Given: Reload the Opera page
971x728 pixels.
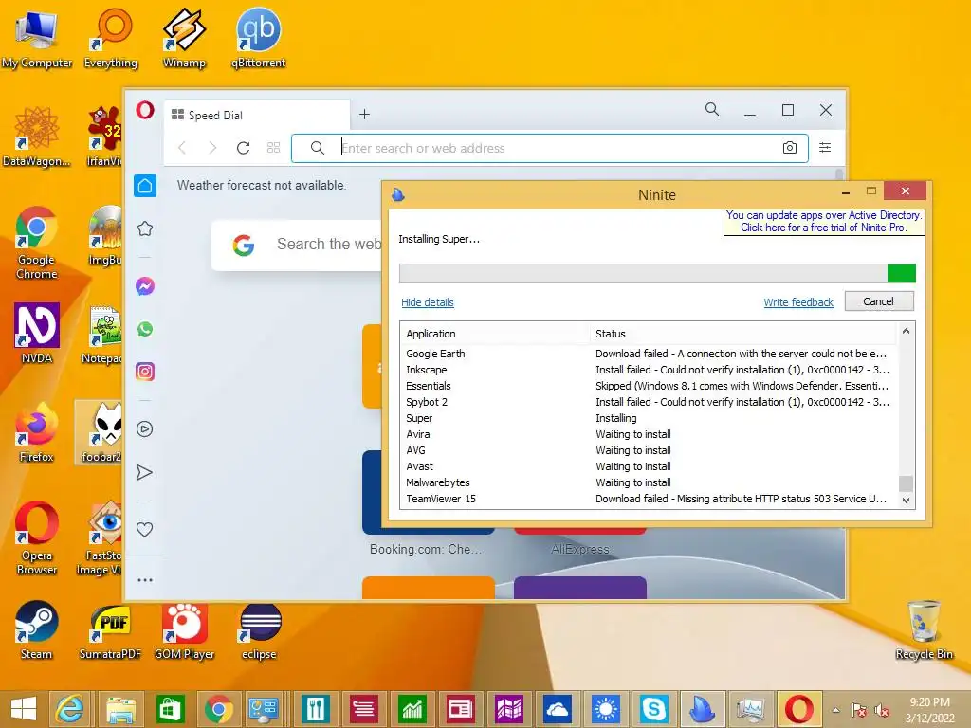Looking at the screenshot, I should pyautogui.click(x=244, y=148).
